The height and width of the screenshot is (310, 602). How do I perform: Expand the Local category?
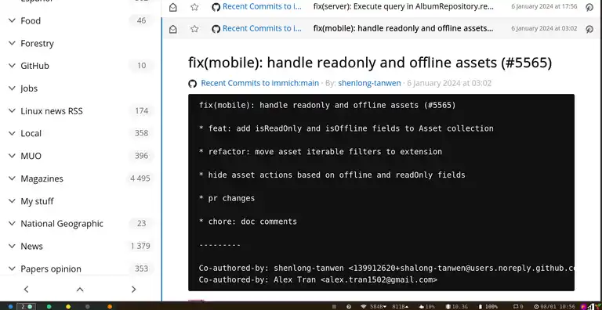click(x=12, y=133)
